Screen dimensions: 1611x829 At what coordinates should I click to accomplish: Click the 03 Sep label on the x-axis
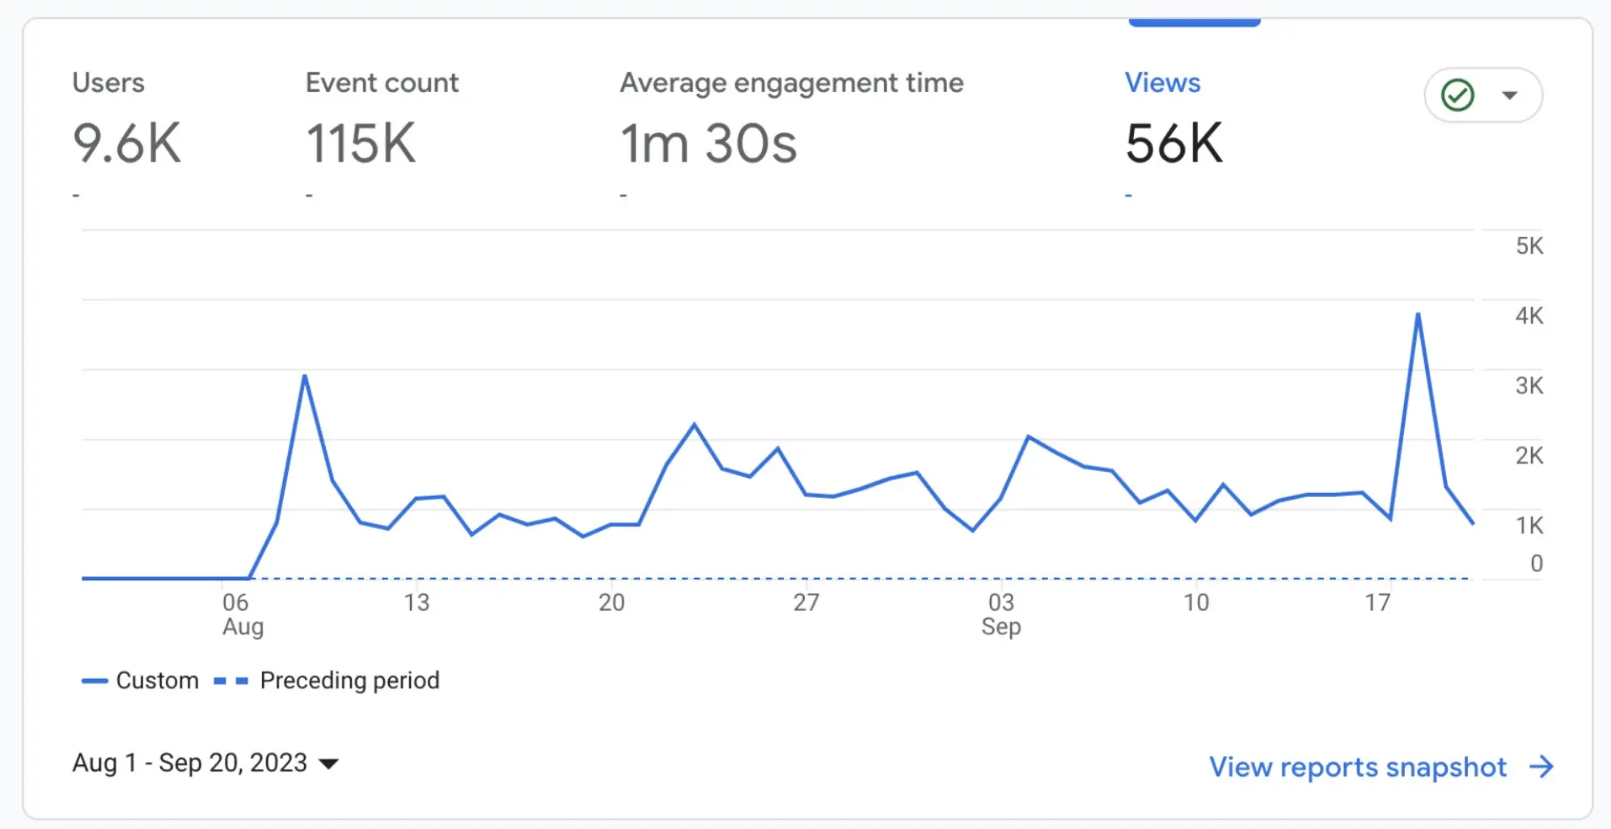pyautogui.click(x=1001, y=613)
